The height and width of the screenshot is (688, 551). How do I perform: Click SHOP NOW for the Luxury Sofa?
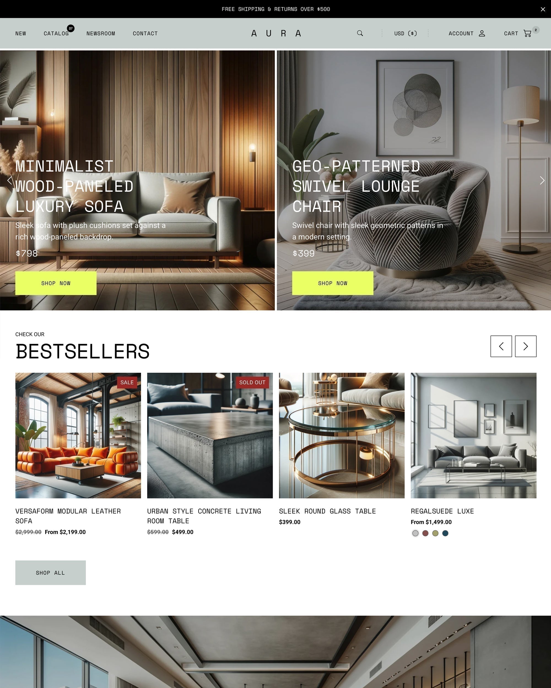pos(56,283)
